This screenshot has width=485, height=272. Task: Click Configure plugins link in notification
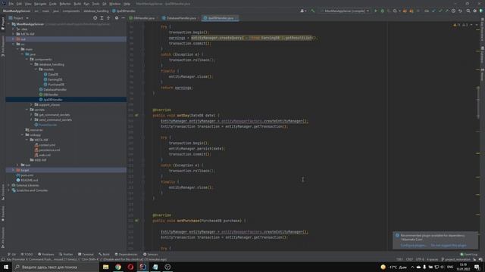pyautogui.click(x=413, y=246)
